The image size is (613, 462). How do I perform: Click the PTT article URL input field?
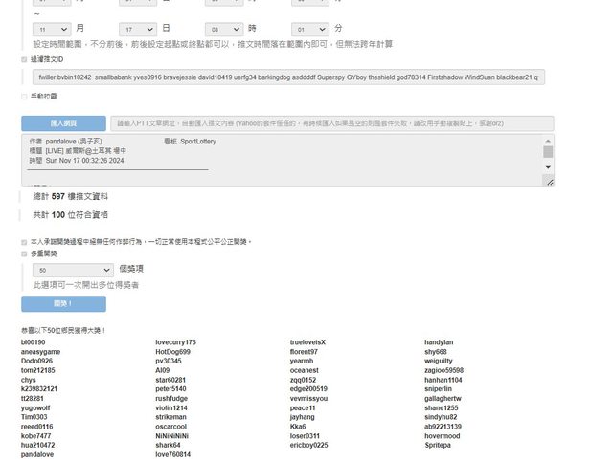click(x=330, y=123)
